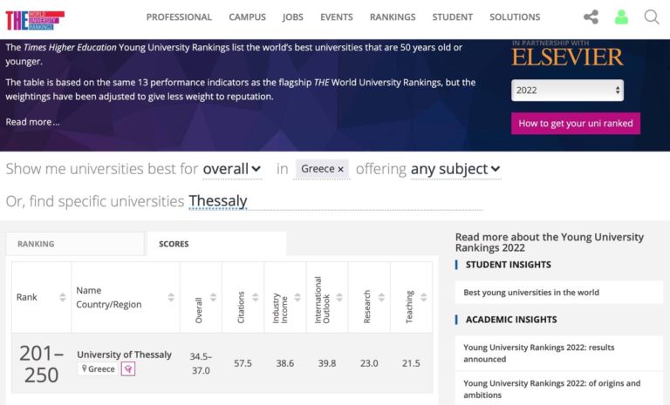Viewport: 670px width, 405px height.
Task: Switch to the RANKING tab
Action: [75, 244]
